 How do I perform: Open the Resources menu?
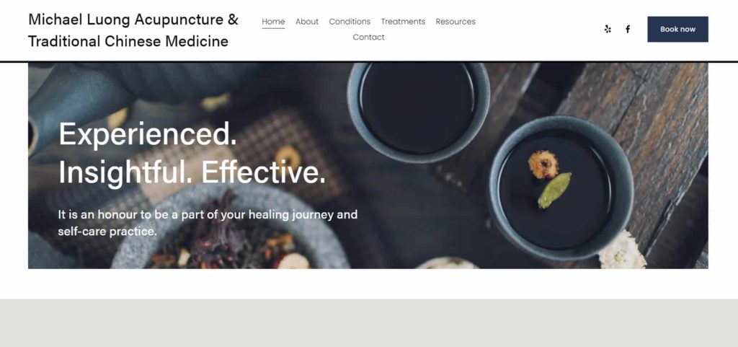pyautogui.click(x=455, y=22)
